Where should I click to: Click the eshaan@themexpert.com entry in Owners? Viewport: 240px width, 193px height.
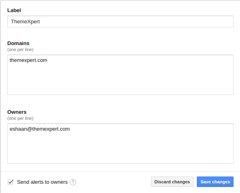(x=40, y=129)
